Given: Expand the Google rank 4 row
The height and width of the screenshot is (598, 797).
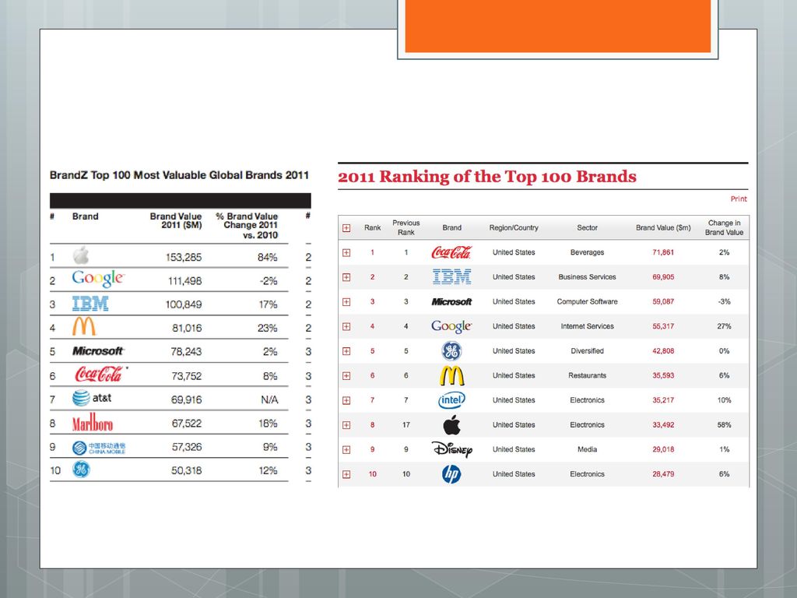Looking at the screenshot, I should click(x=346, y=326).
